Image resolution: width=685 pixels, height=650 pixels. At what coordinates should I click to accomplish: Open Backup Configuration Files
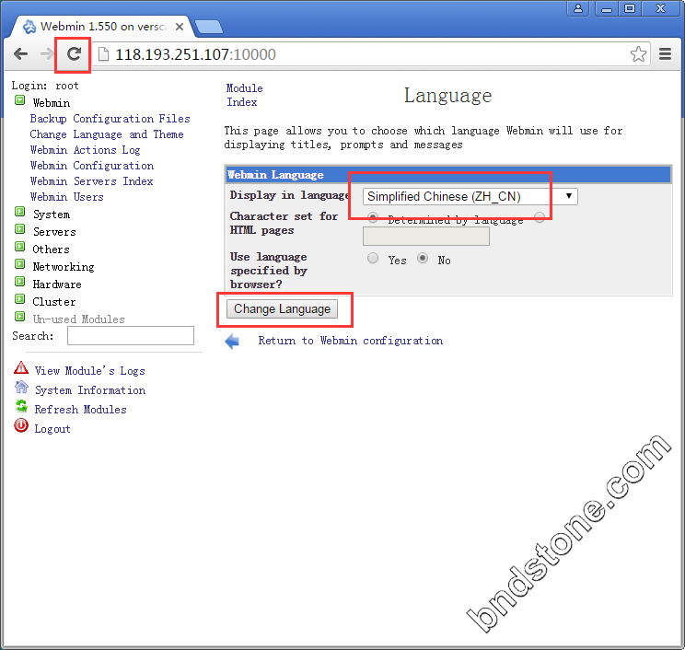point(110,119)
